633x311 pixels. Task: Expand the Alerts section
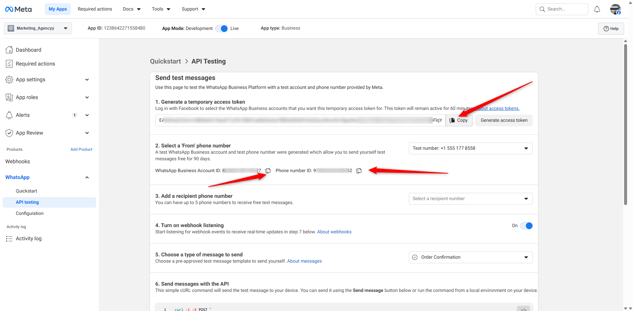(87, 115)
